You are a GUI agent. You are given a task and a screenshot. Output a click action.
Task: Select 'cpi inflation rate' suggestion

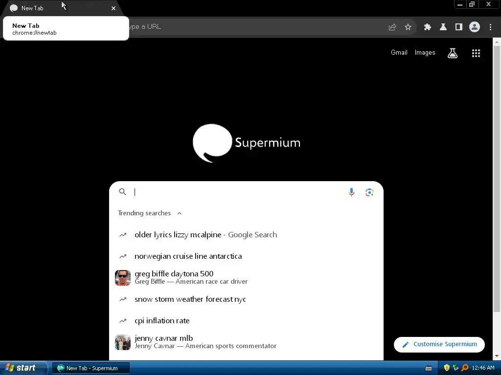(x=246, y=320)
